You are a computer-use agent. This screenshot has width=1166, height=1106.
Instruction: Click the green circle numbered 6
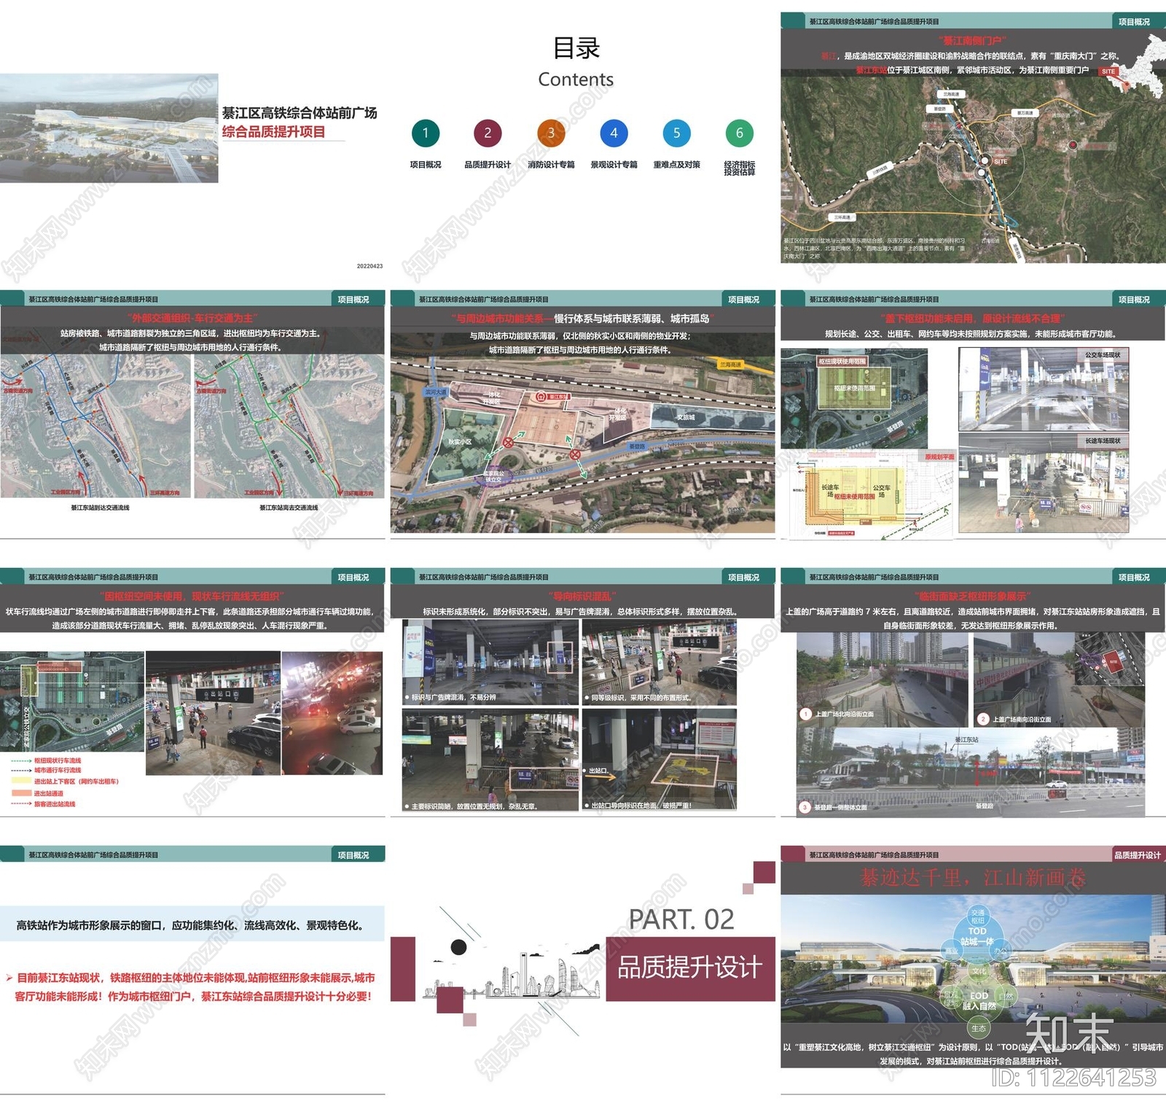click(x=739, y=133)
